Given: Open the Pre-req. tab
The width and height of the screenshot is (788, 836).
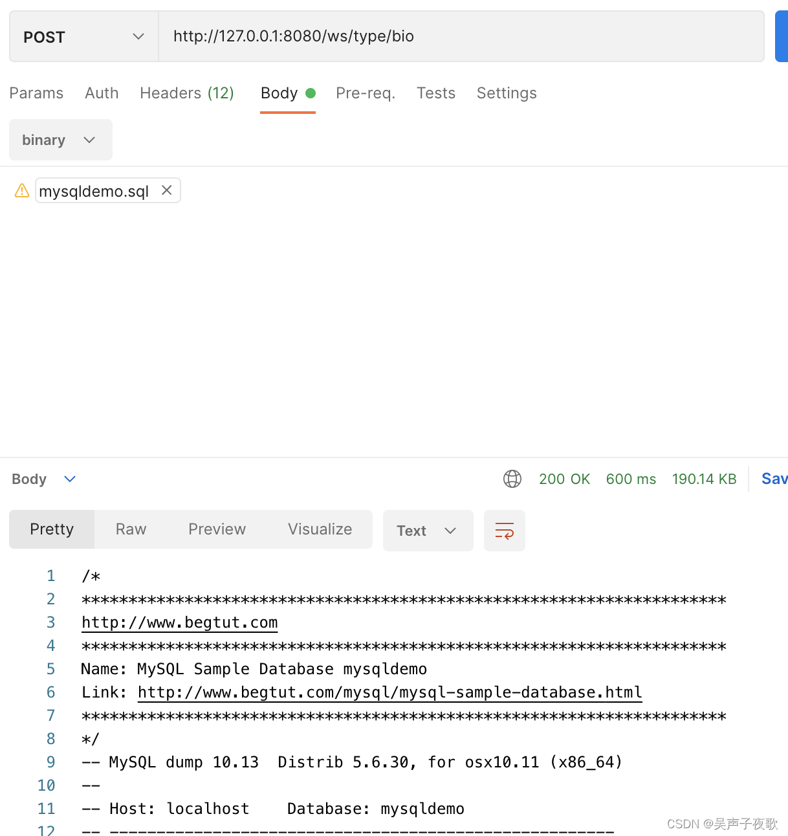Looking at the screenshot, I should pos(366,93).
